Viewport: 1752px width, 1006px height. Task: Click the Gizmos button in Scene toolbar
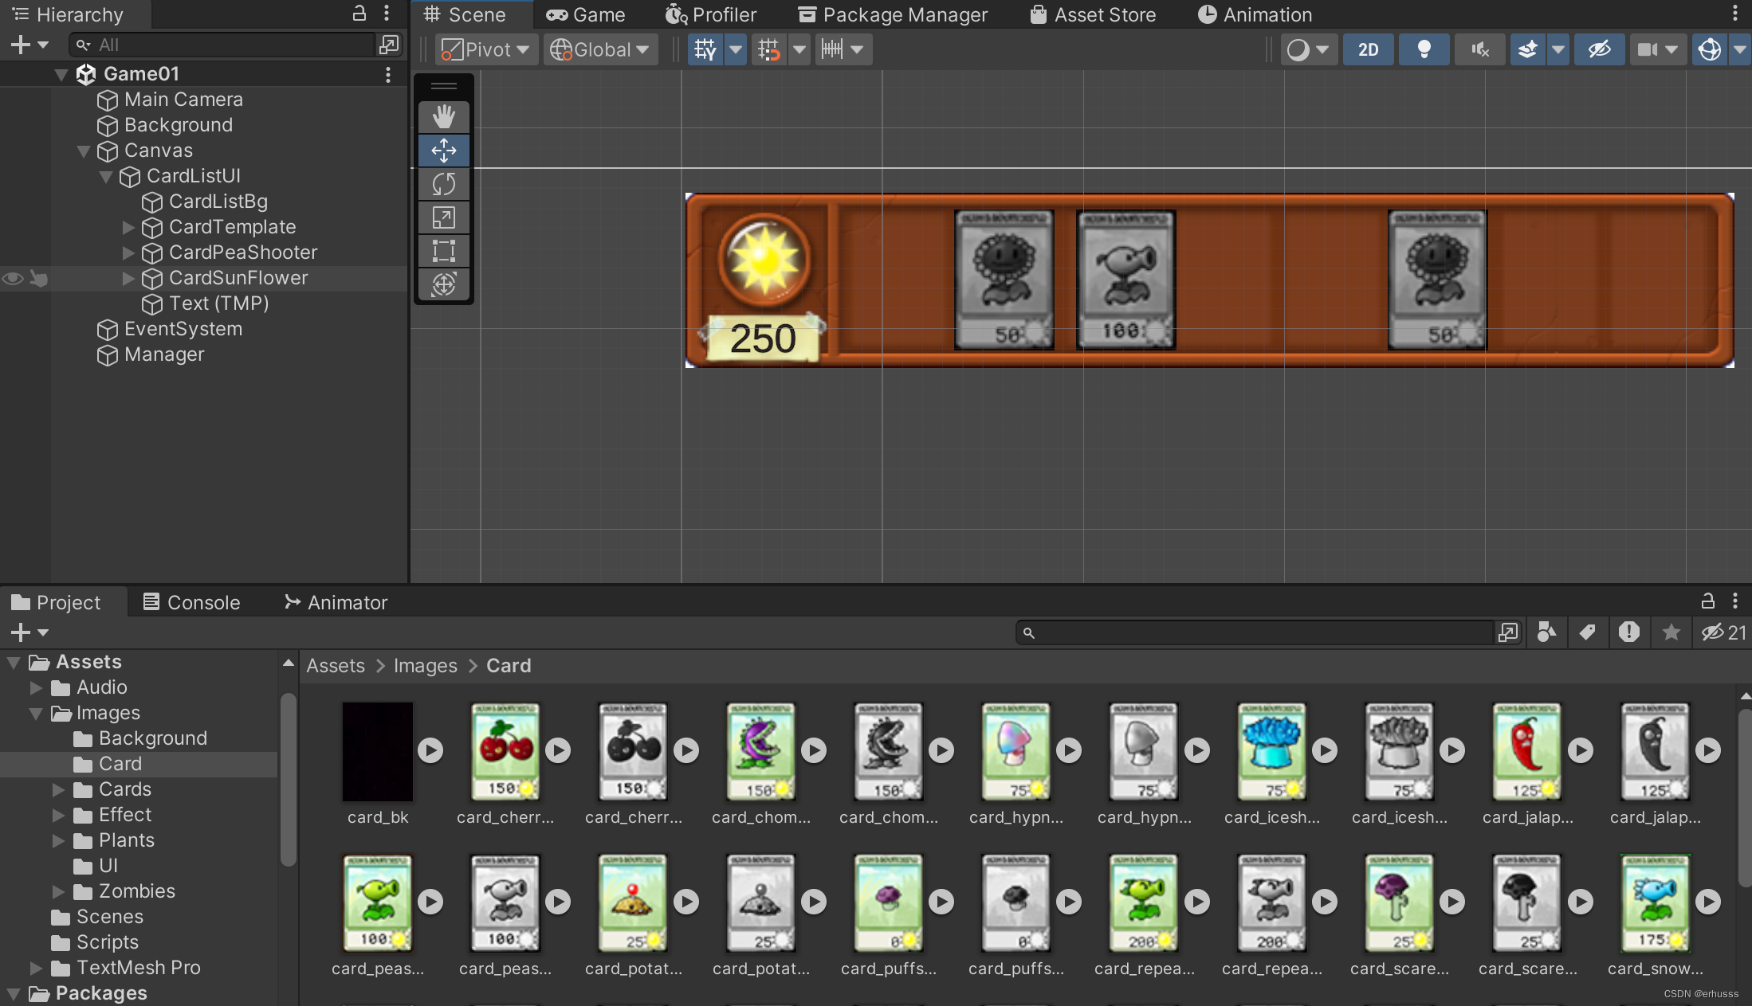(1709, 49)
